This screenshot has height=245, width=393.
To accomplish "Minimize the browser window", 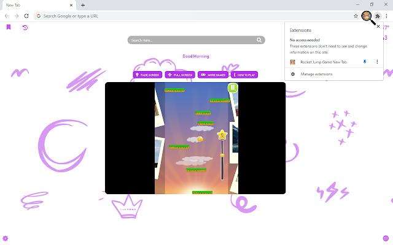I will (x=357, y=4).
